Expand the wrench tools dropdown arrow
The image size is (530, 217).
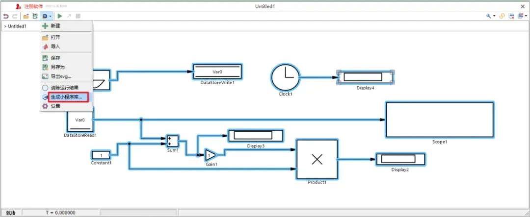[x=494, y=16]
